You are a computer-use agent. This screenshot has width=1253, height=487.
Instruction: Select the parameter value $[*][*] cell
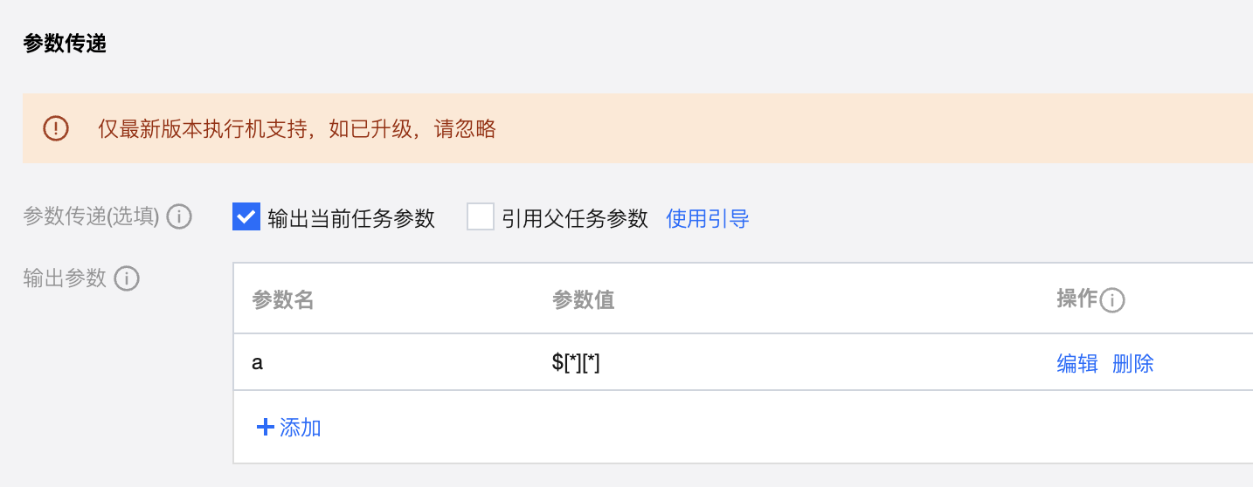[x=576, y=363]
